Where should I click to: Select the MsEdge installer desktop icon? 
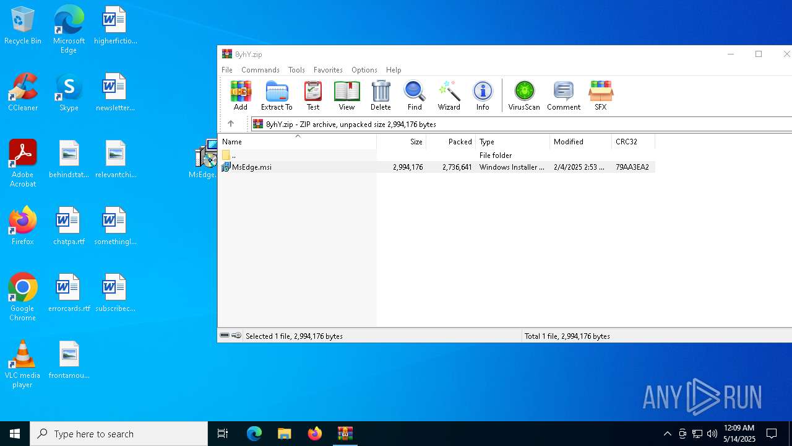204,159
